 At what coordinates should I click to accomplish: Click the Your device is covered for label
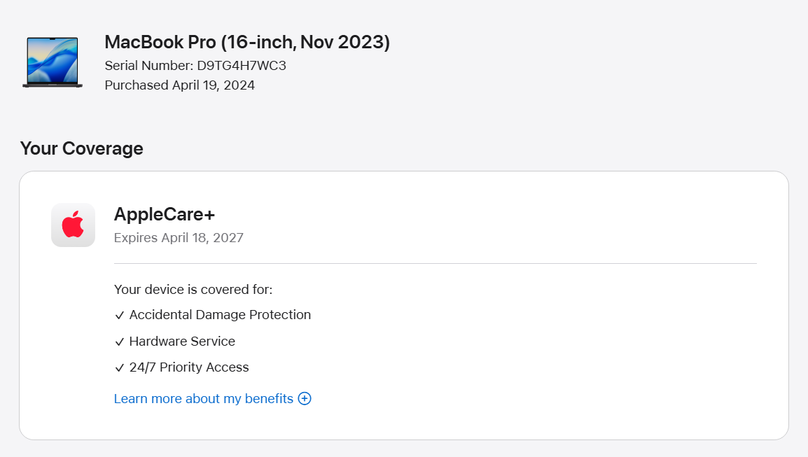(x=193, y=290)
